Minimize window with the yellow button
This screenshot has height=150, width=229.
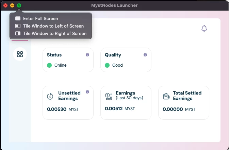[x=12, y=5]
